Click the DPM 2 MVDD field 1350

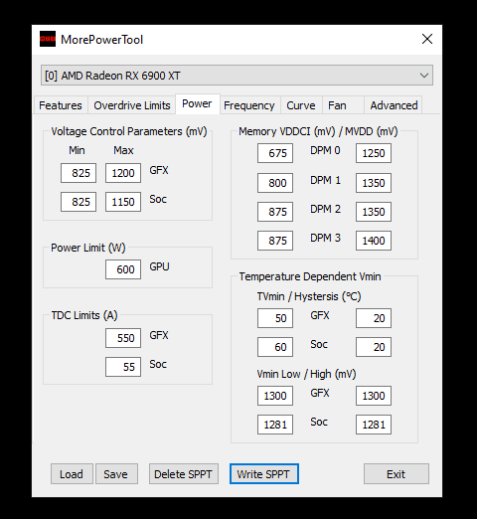pyautogui.click(x=374, y=212)
